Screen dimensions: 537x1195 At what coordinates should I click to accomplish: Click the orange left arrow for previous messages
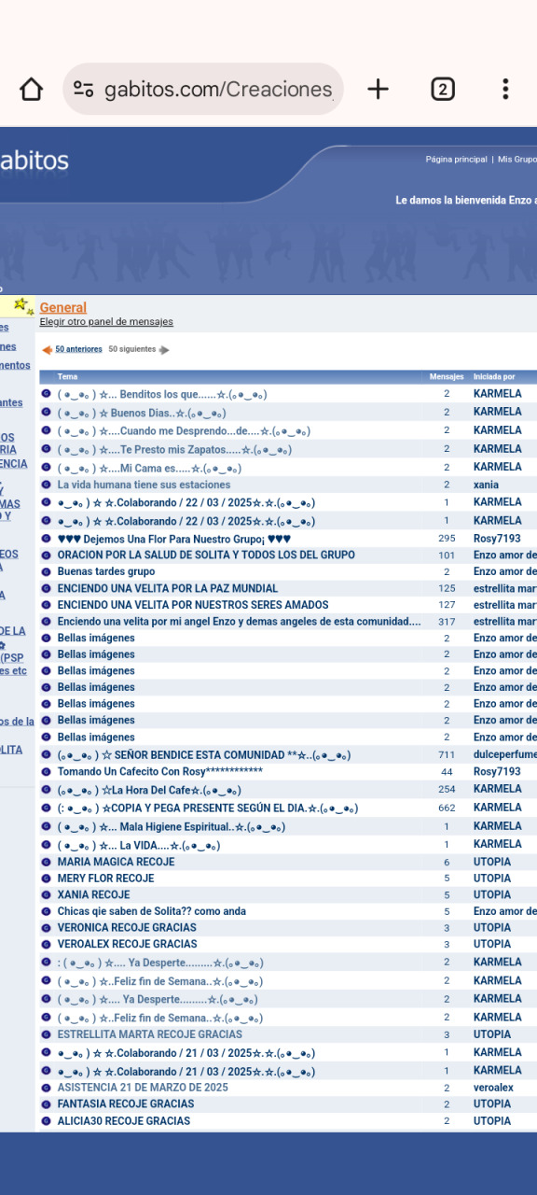coord(47,350)
